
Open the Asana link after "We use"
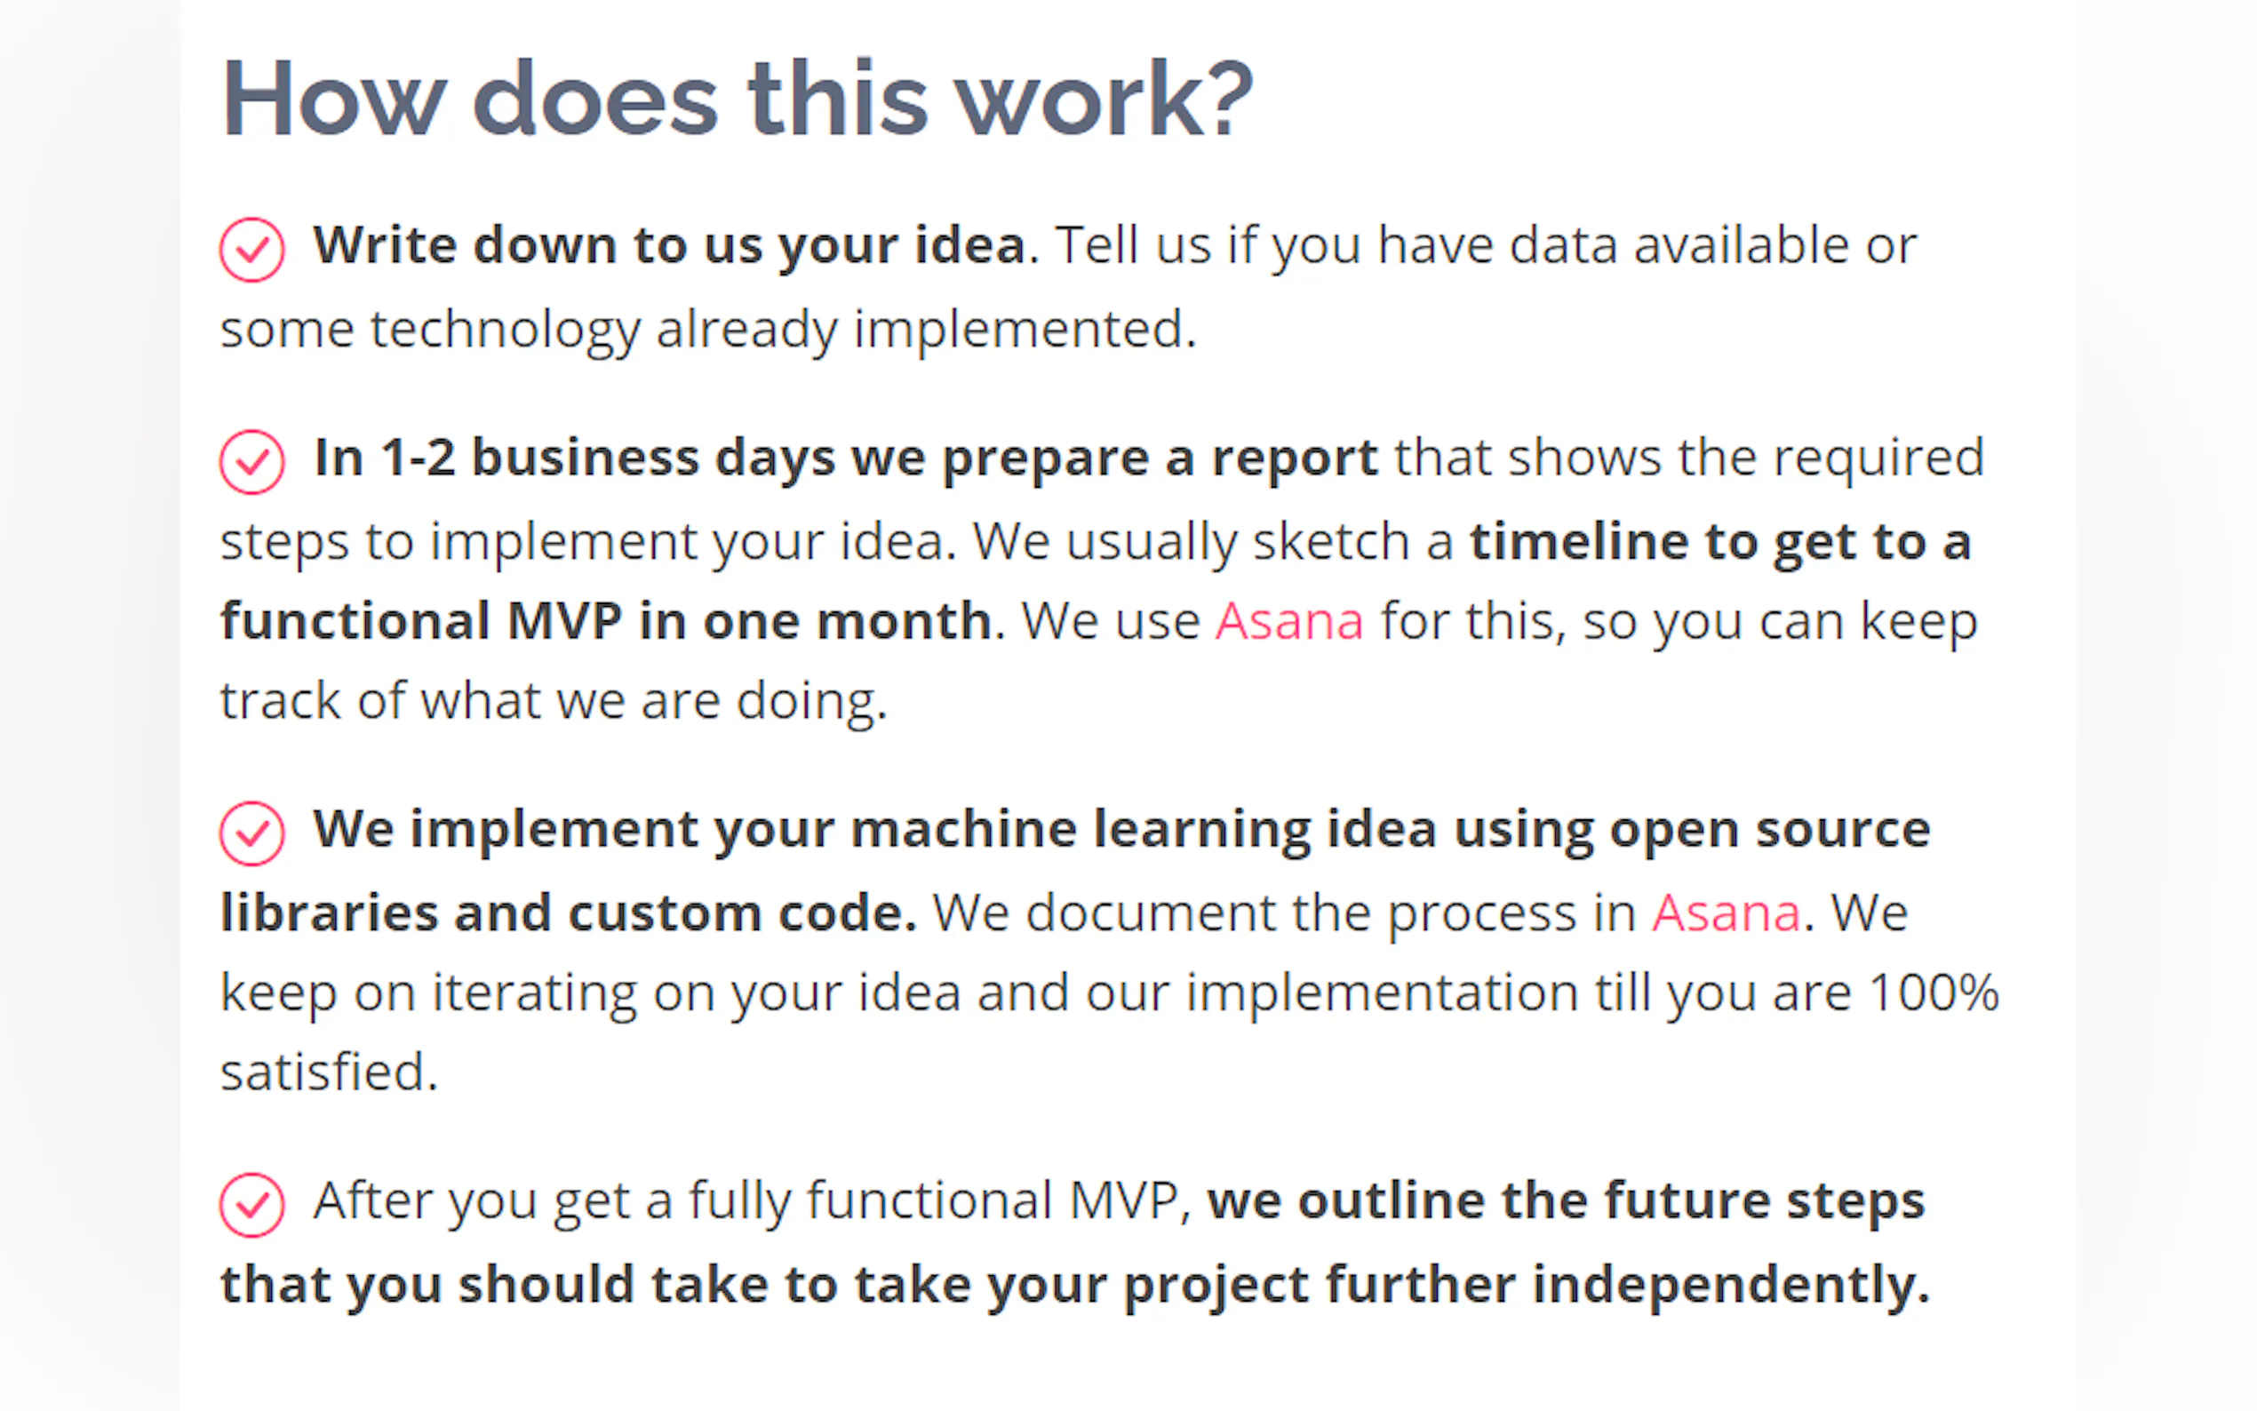(1288, 621)
